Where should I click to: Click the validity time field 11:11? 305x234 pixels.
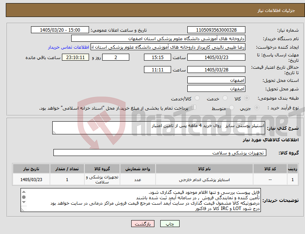(x=158, y=70)
